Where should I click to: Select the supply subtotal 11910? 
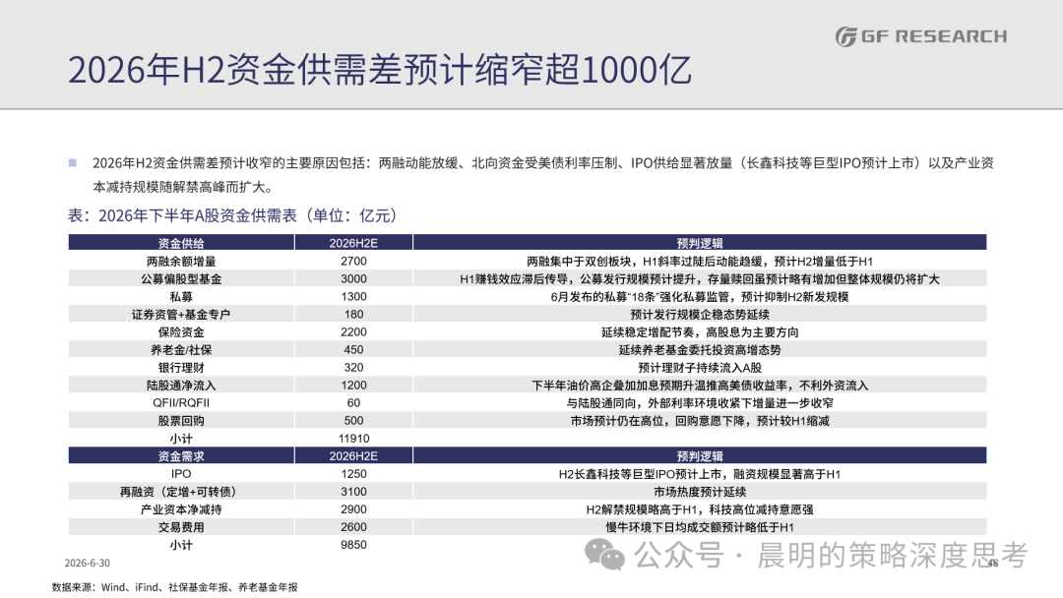coord(353,438)
